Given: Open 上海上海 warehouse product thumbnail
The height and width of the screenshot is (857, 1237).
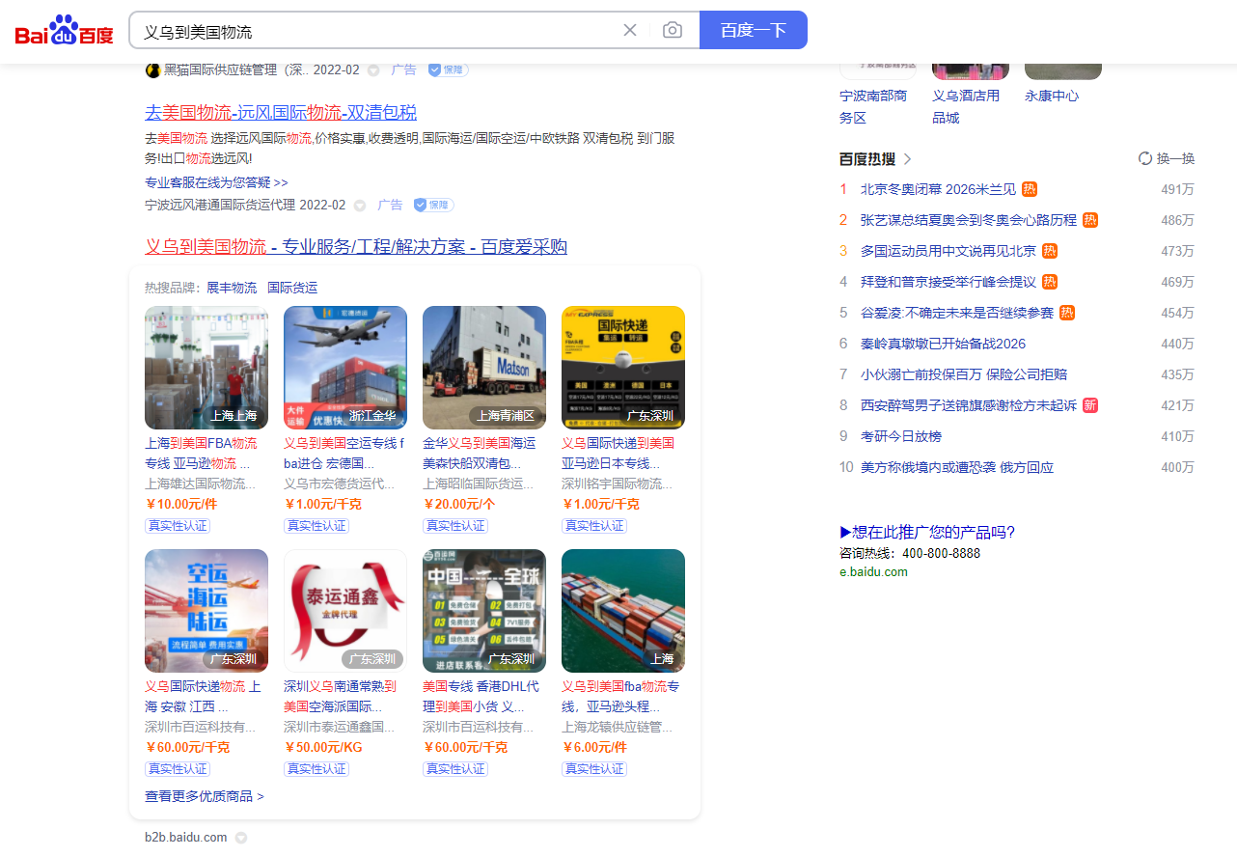Looking at the screenshot, I should (x=206, y=368).
